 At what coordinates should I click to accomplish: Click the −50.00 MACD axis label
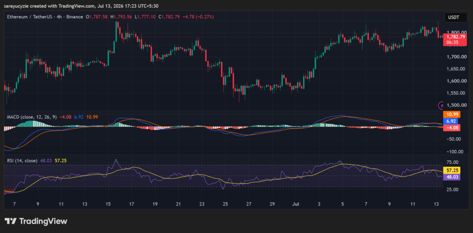pos(454,139)
